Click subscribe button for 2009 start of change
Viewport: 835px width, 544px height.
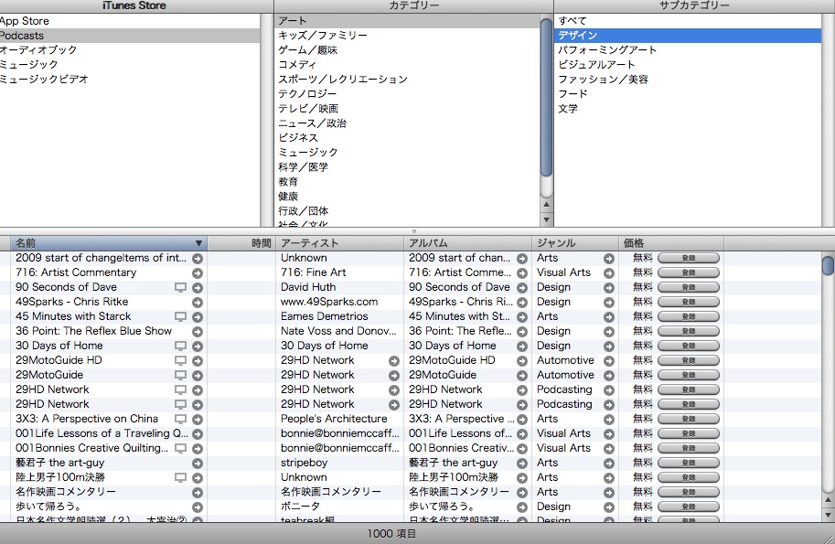click(689, 258)
